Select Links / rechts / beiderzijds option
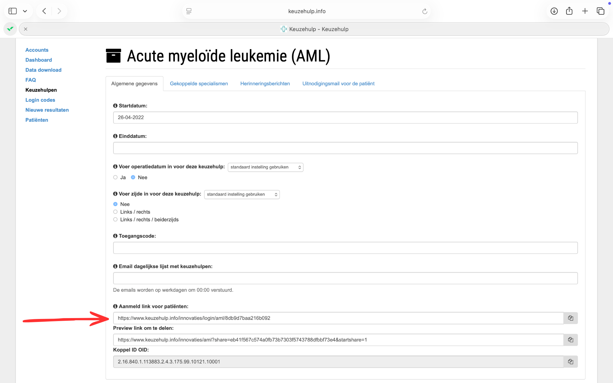This screenshot has width=613, height=383. click(116, 220)
